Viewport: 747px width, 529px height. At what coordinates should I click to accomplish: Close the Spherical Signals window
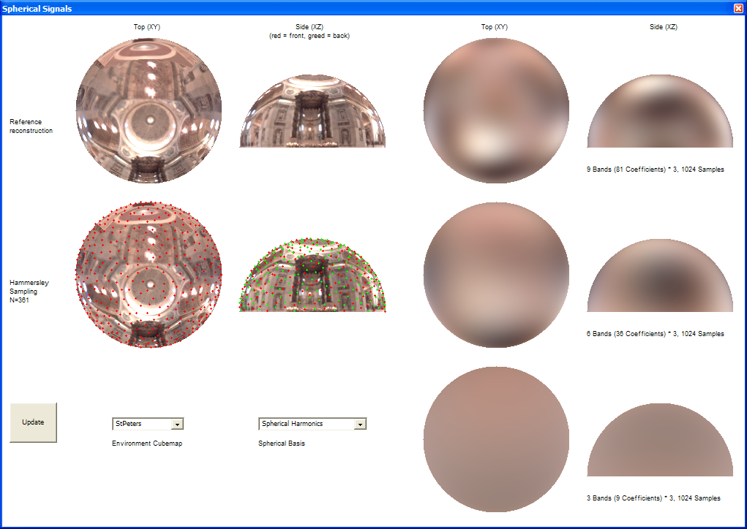(738, 8)
